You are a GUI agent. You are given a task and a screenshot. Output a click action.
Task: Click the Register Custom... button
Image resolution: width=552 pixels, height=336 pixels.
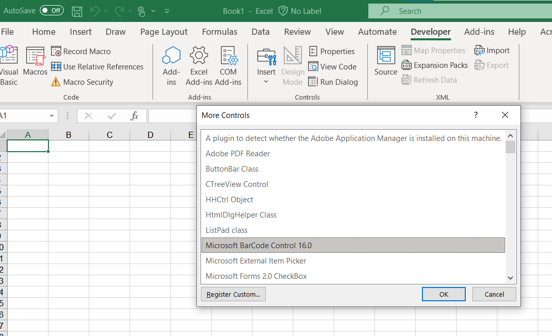[x=234, y=294]
